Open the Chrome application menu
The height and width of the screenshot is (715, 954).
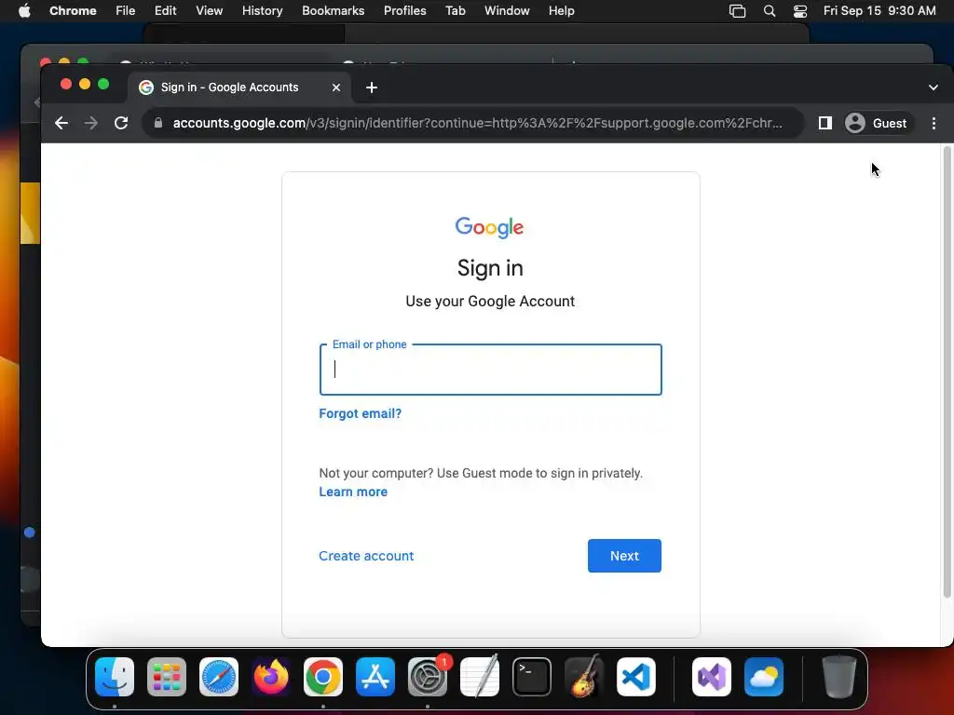coord(73,11)
